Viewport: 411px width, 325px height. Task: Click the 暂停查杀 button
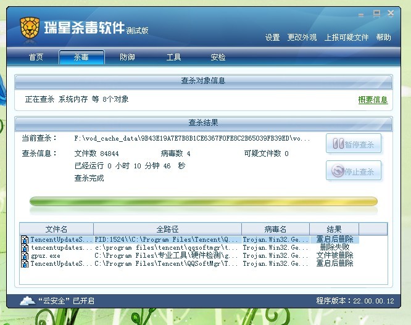point(354,144)
